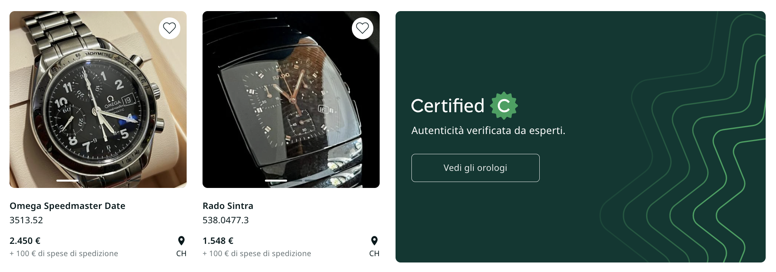Screen dimensions: 776x272
Task: Click the location pin on the Omega listing
Action: point(181,241)
